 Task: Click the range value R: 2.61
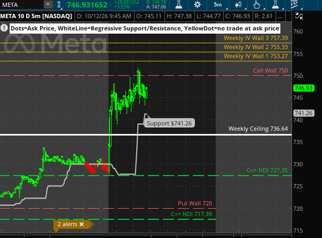pos(263,16)
